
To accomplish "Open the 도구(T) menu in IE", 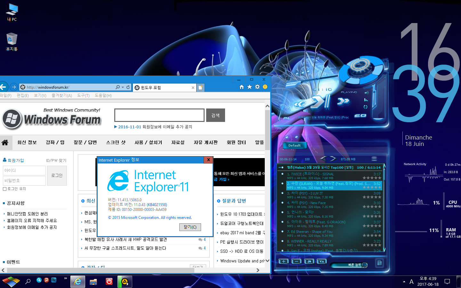I will point(83,95).
